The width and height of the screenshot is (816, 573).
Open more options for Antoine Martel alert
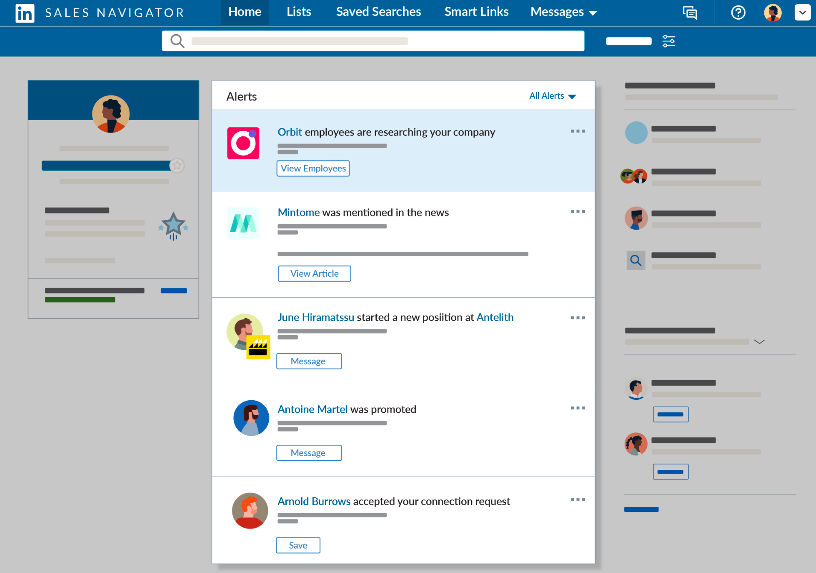coord(578,408)
